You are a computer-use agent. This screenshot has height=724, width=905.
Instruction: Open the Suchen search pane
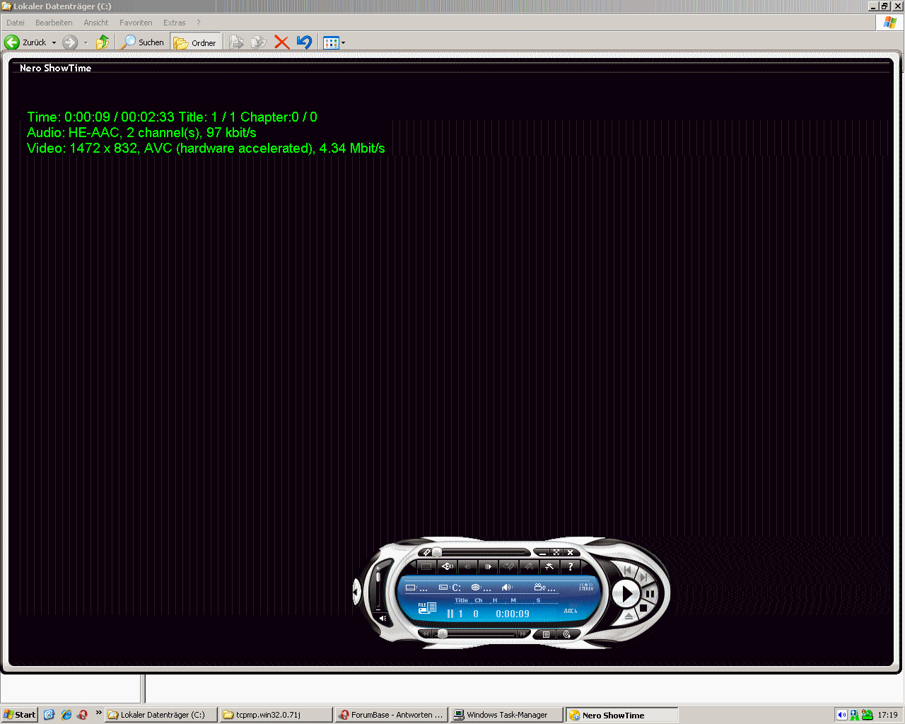[x=142, y=42]
